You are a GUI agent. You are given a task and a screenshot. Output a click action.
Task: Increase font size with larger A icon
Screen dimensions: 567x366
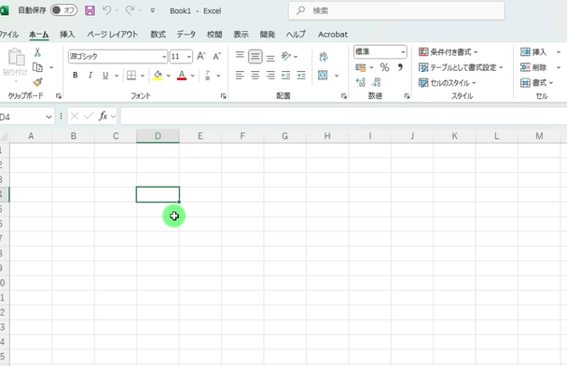point(201,56)
